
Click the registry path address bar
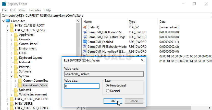(106, 16)
